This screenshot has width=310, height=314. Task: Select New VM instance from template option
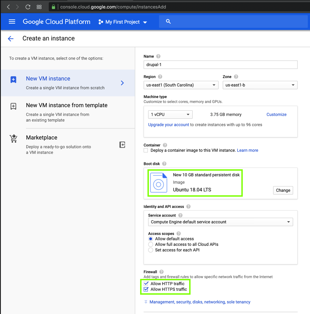[x=67, y=105]
